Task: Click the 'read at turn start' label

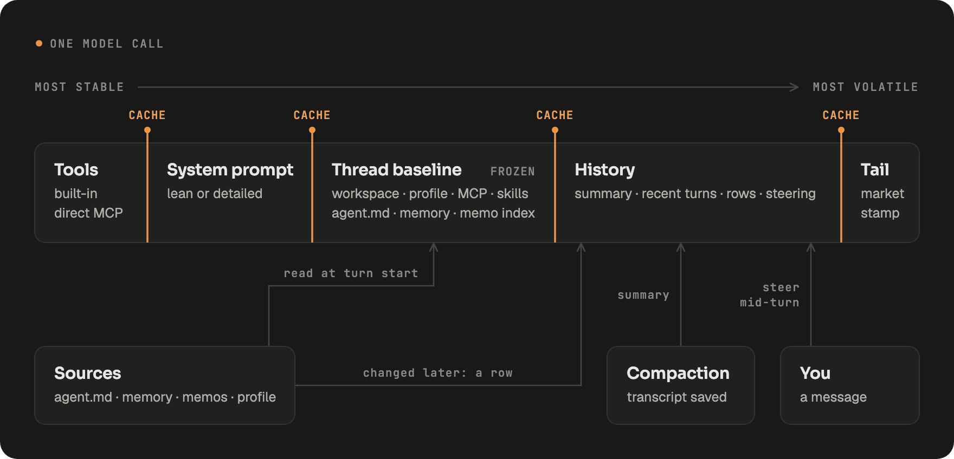Action: pyautogui.click(x=351, y=273)
